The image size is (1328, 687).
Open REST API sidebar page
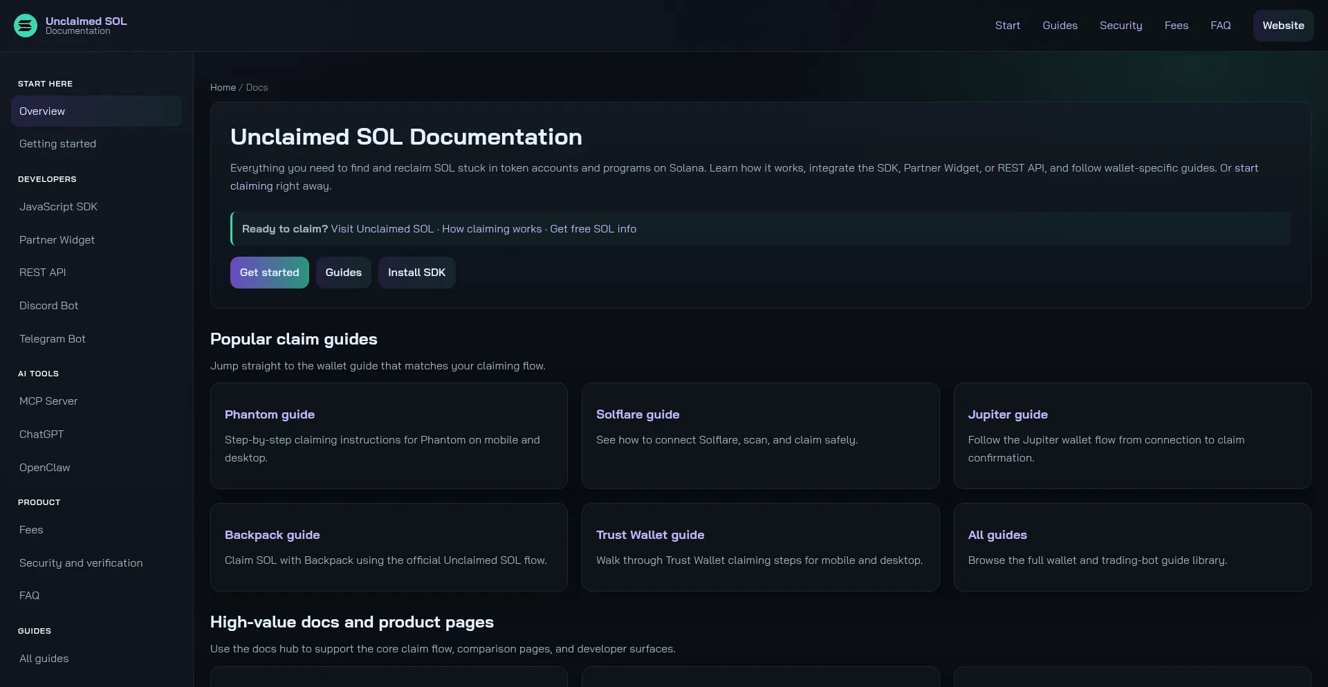96,273
